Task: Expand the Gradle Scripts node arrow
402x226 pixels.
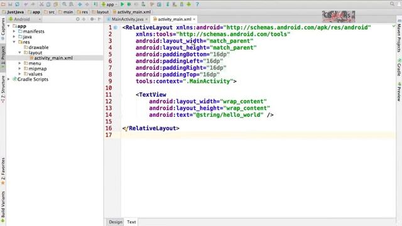Action: 9,79
